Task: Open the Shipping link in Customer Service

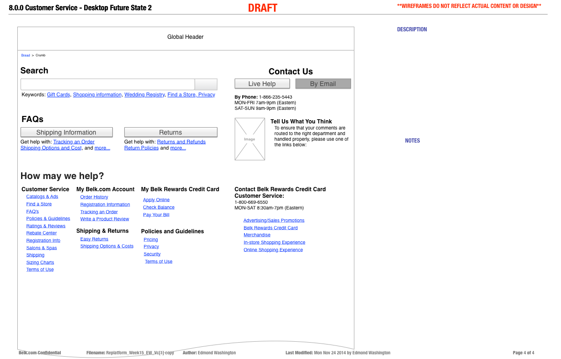Action: point(36,255)
